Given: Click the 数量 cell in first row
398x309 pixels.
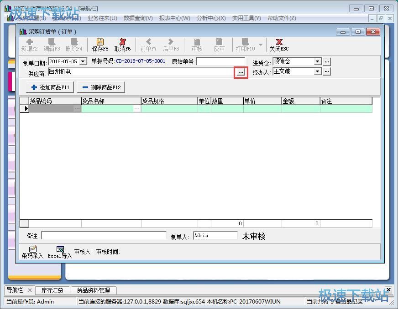Looking at the screenshot, I should tap(227, 109).
